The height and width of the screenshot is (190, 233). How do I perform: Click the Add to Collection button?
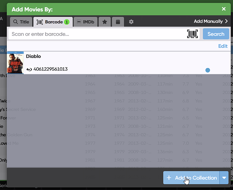pyautogui.click(x=191, y=177)
